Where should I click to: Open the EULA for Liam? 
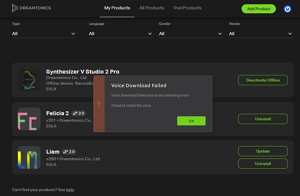[x=51, y=164]
